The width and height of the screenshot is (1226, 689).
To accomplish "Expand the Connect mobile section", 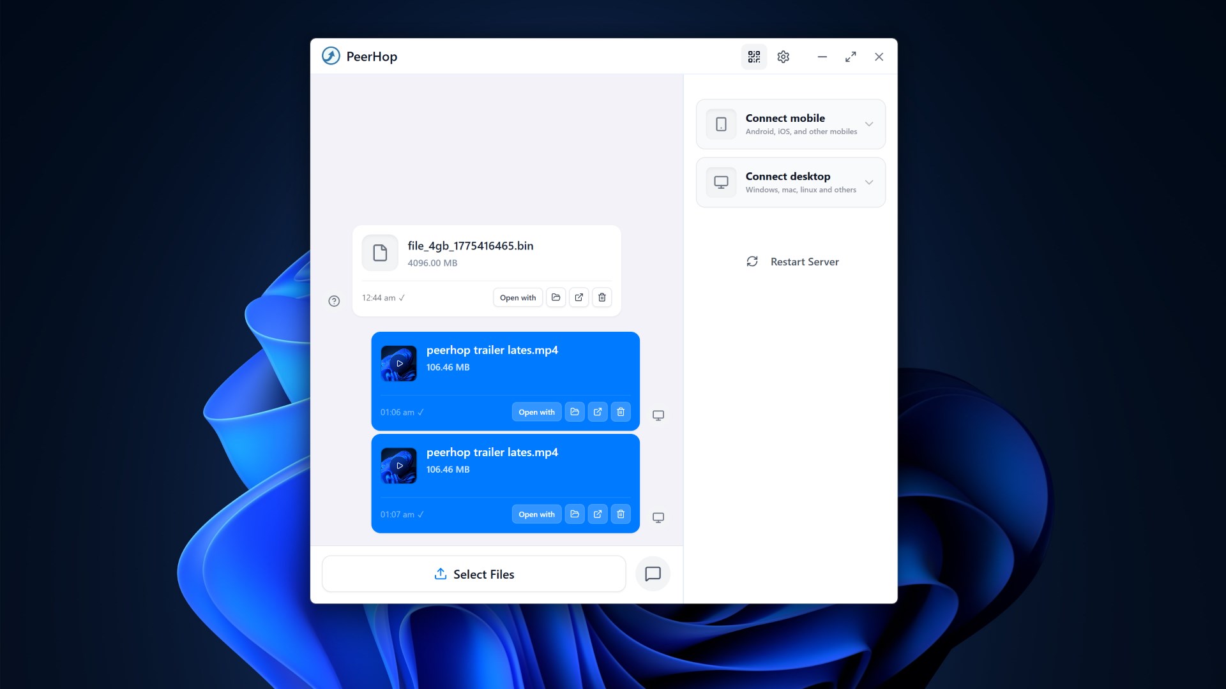I will click(x=791, y=124).
